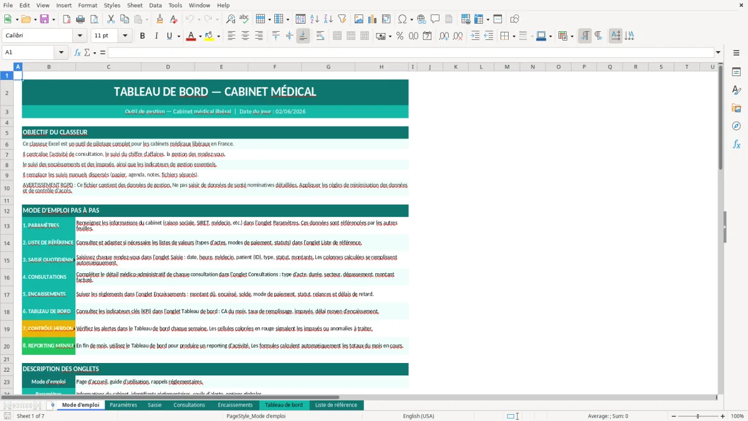Click Sort Descending icon
This screenshot has height=421, width=748.
(328, 19)
